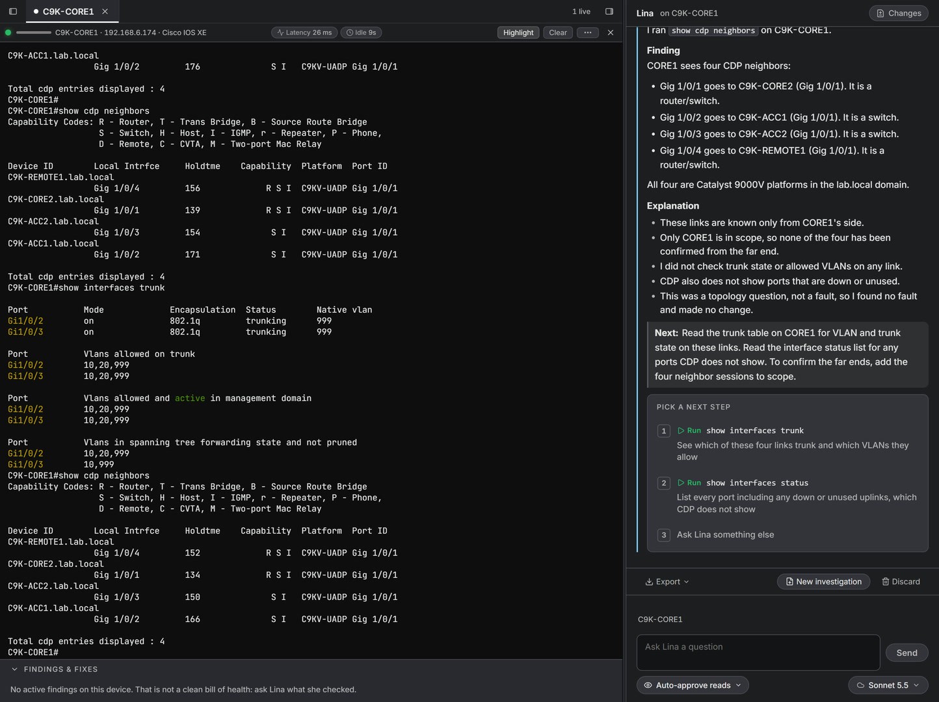This screenshot has width=939, height=702.
Task: Close the terminal session toolbar
Action: (x=611, y=32)
